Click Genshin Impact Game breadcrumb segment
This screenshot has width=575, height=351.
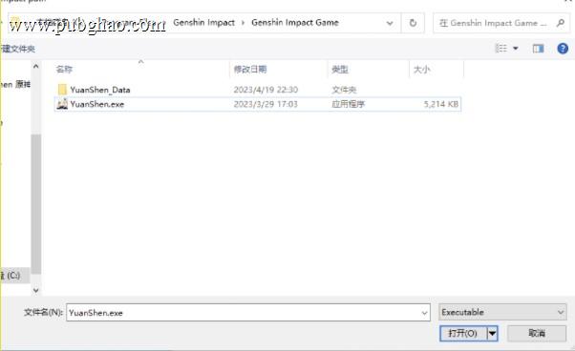295,23
